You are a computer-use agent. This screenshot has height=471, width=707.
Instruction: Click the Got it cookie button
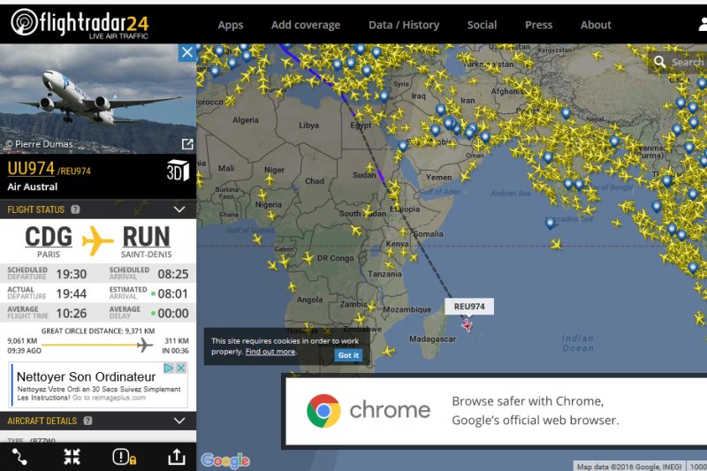pos(348,355)
